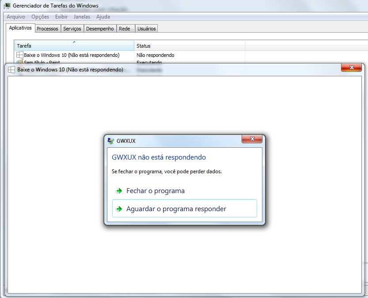Click the Windows logo icon in the task list row

(20, 55)
